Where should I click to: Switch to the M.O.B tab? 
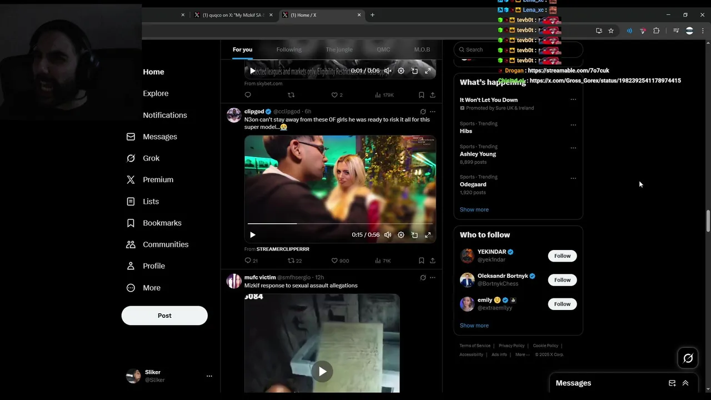click(x=422, y=49)
